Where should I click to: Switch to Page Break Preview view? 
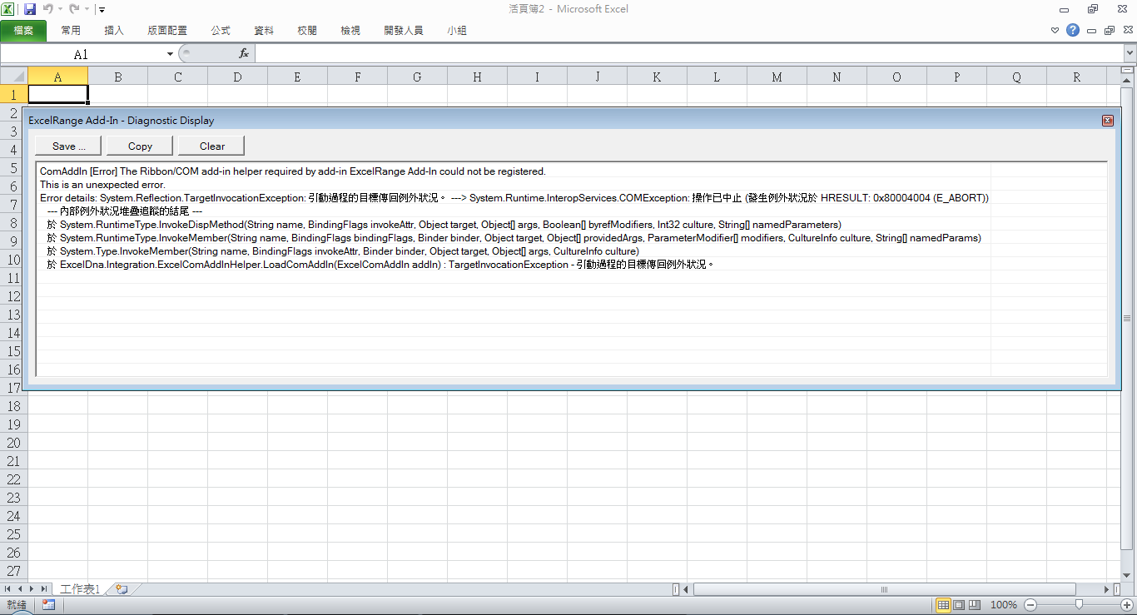[975, 605]
